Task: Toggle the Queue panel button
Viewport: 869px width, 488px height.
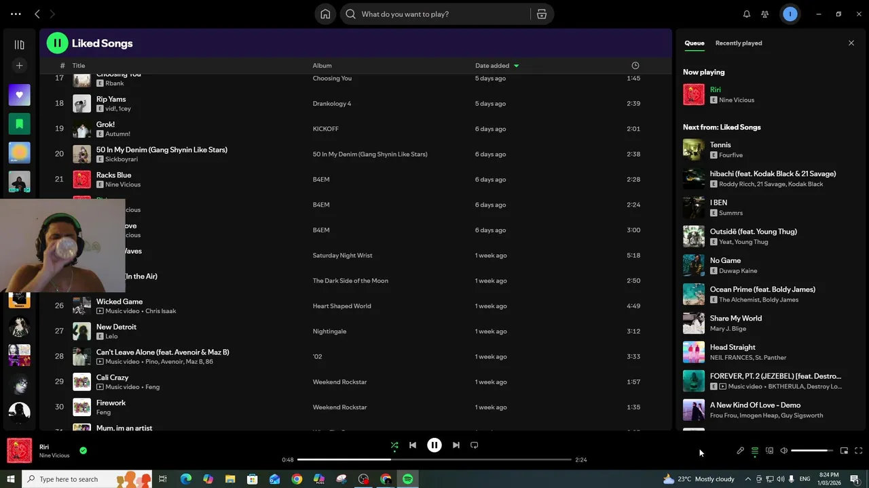Action: tap(754, 451)
